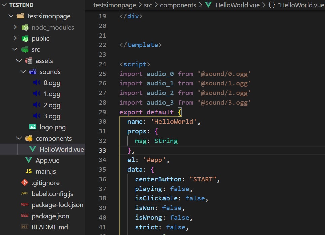
Task: Click testsimonpage in the breadcrumb
Action: point(114,5)
